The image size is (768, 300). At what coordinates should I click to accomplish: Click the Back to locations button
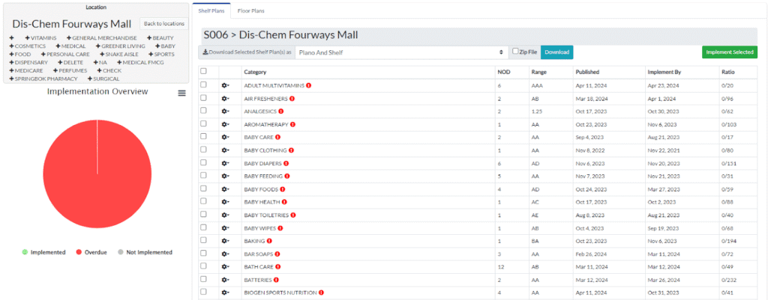click(x=163, y=23)
